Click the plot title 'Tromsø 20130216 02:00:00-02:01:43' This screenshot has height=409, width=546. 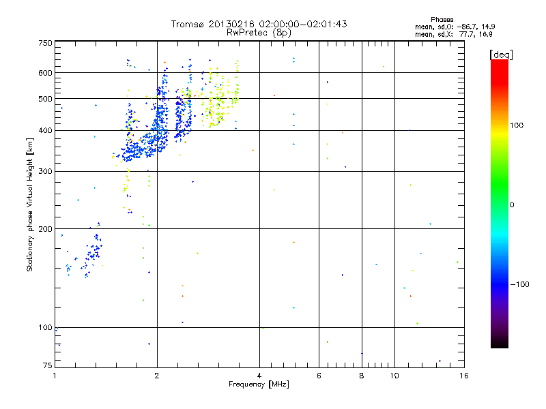tap(259, 24)
